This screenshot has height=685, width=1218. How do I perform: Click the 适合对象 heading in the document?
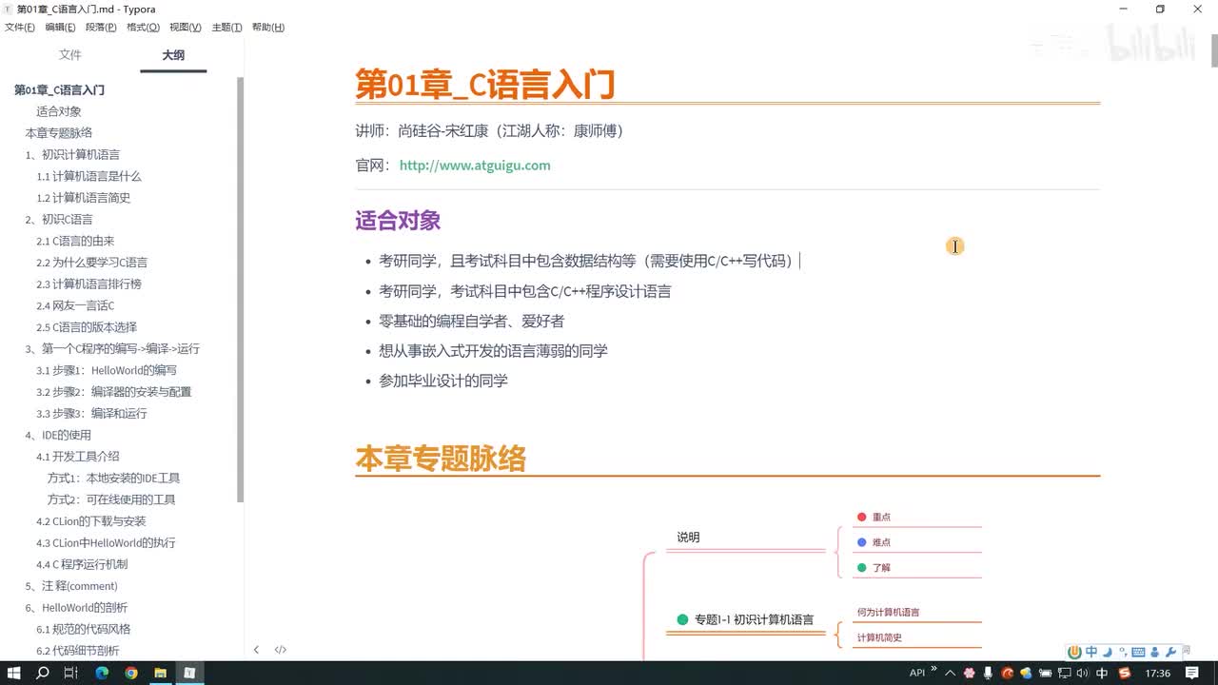coord(398,221)
